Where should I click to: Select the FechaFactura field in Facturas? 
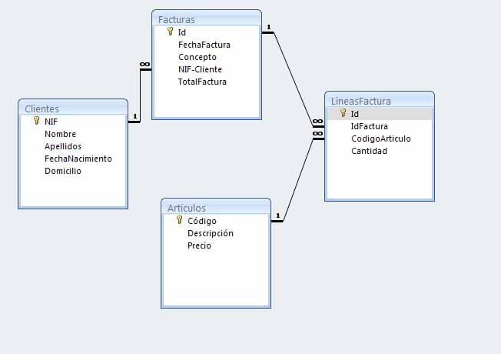tap(204, 45)
